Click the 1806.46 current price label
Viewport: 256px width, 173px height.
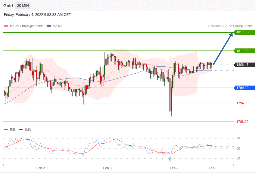point(244,65)
